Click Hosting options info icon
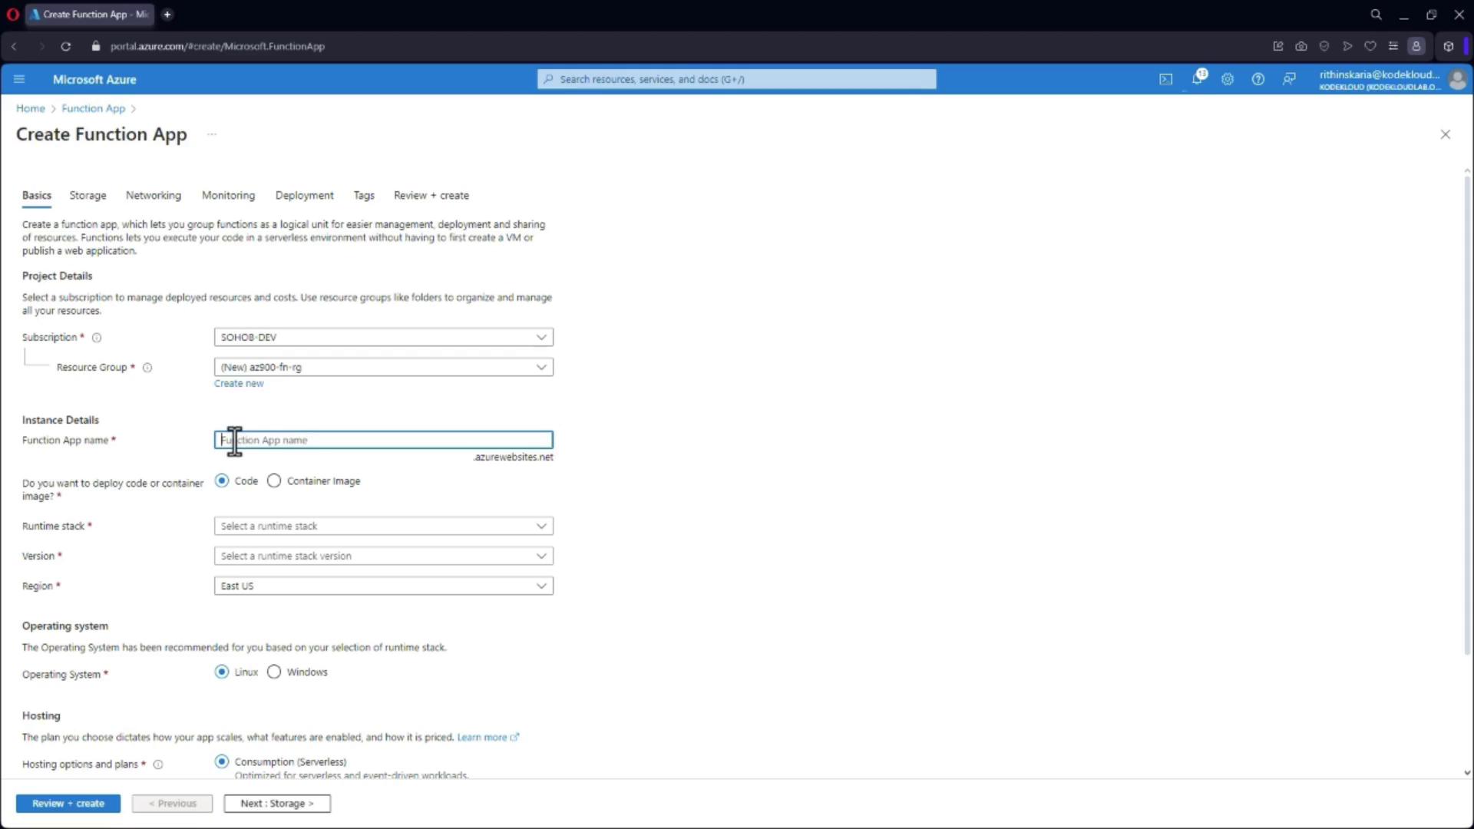The image size is (1474, 829). 158,765
